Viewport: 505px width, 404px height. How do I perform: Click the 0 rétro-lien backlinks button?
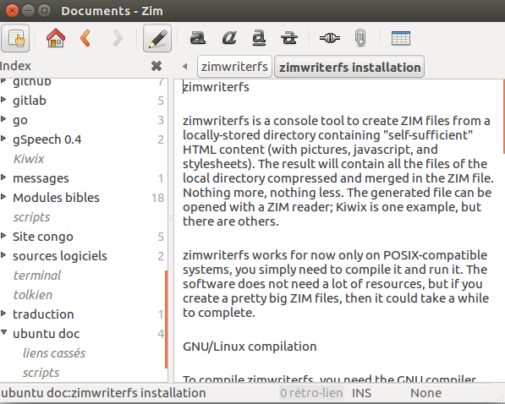coord(311,393)
